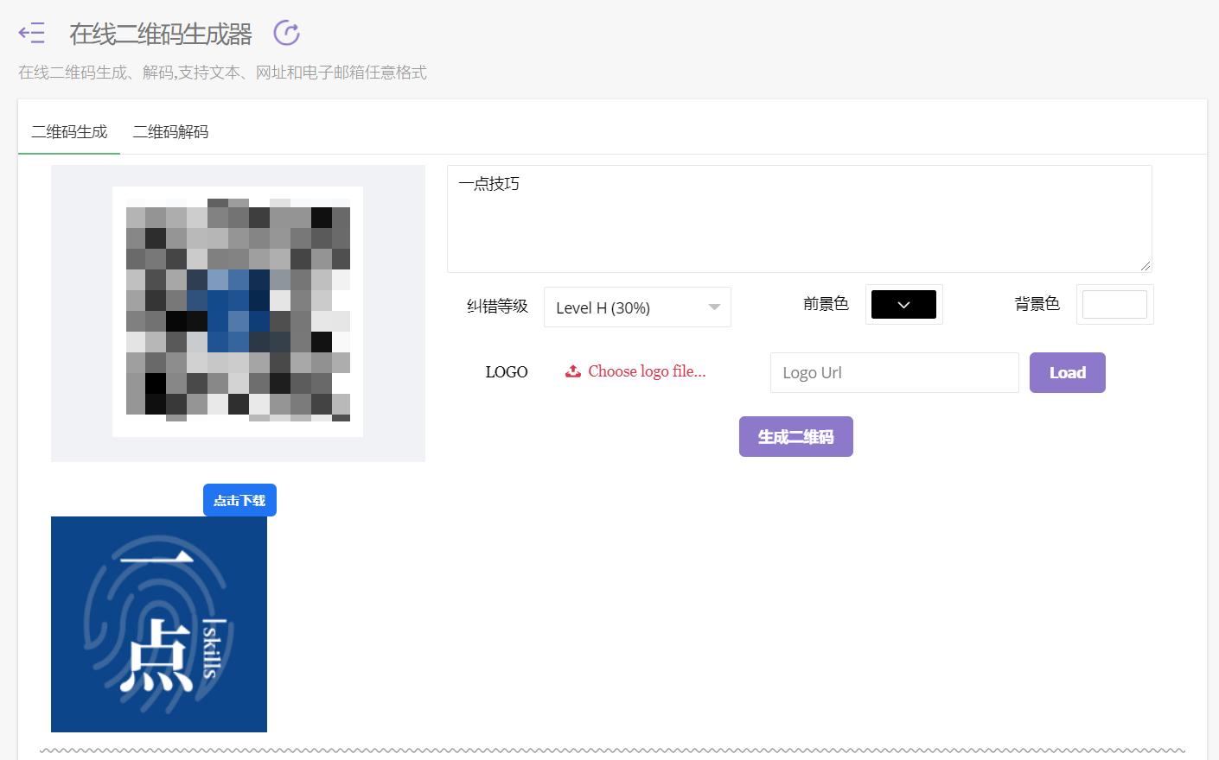This screenshot has width=1219, height=760.
Task: Select the 二维码生成 tab
Action: [x=68, y=130]
